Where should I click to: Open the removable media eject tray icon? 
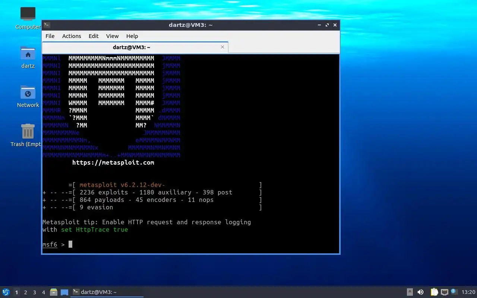[410, 292]
